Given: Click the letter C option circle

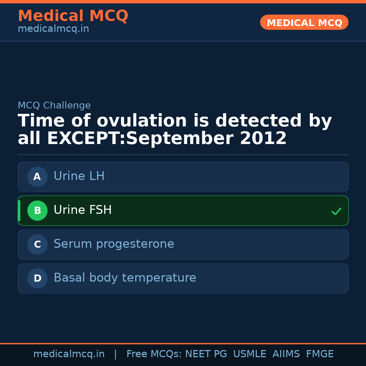Looking at the screenshot, I should pyautogui.click(x=37, y=244).
